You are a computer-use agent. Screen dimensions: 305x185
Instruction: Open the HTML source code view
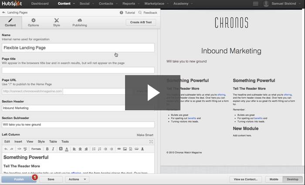point(19,149)
